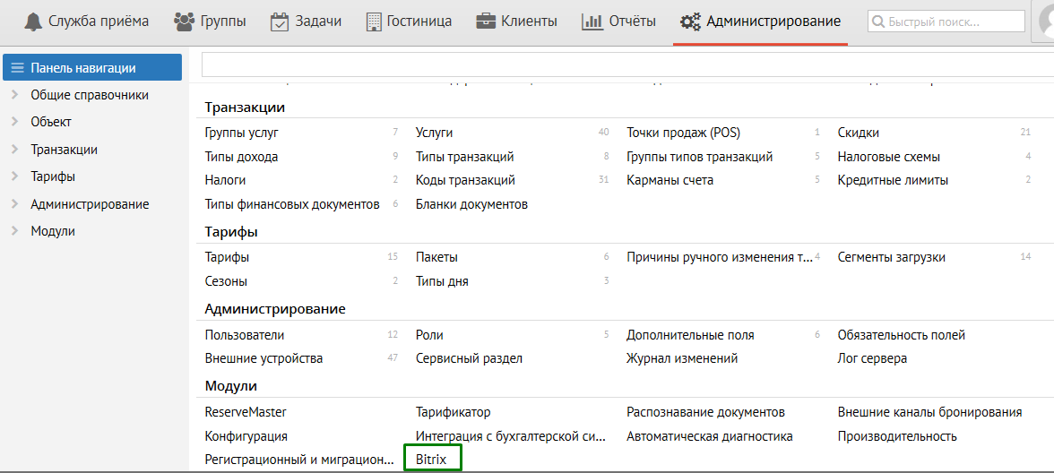The height and width of the screenshot is (473, 1054).
Task: Expand the Объект sidebar section
Action: tap(14, 122)
